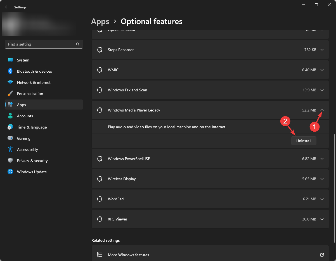Click the Windows Update sync icon
The width and height of the screenshot is (336, 261).
tap(10, 172)
